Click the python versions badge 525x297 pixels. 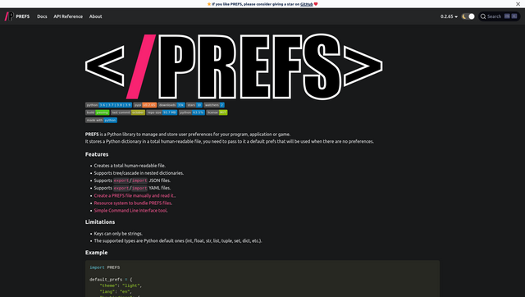[108, 105]
